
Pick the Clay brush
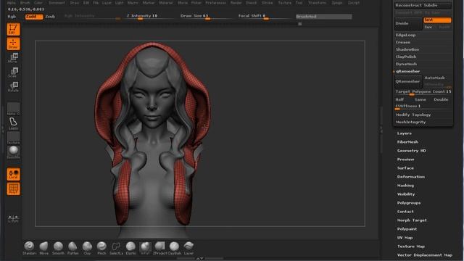point(87,248)
